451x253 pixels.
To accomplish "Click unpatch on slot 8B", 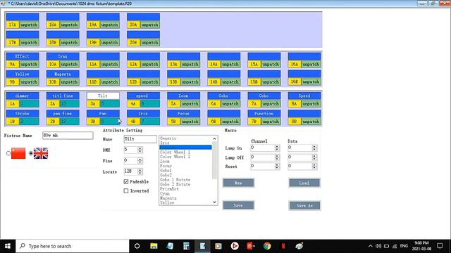I will 311,122.
